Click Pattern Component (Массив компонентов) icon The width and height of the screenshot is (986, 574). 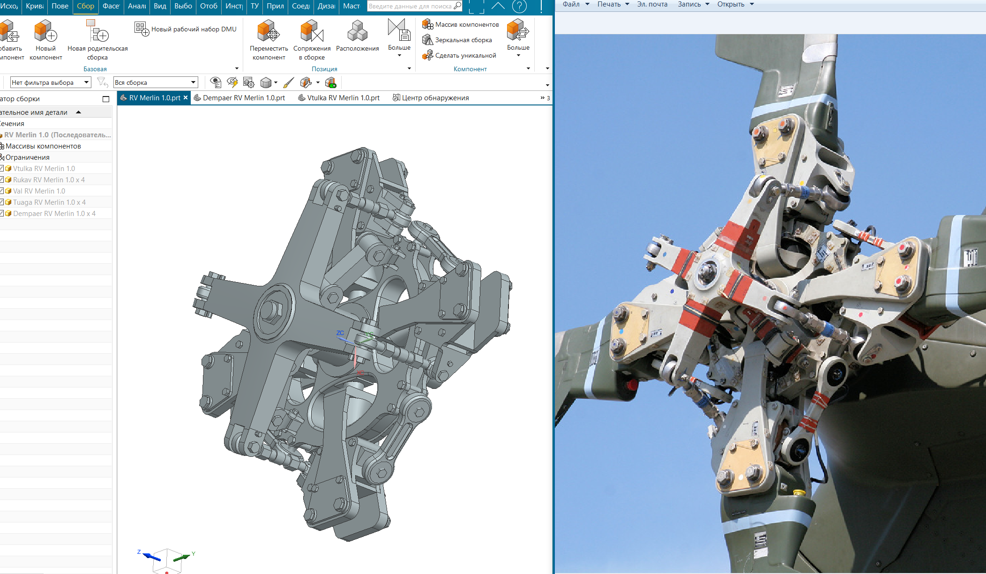427,24
